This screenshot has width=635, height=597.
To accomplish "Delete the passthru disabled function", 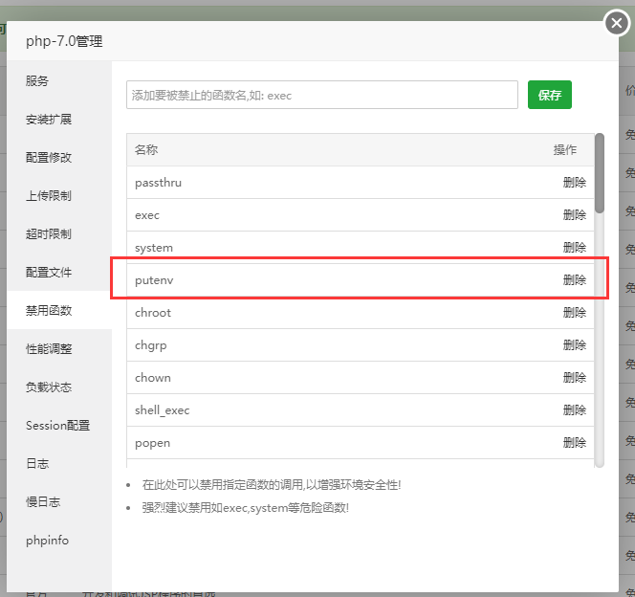I will coord(574,183).
